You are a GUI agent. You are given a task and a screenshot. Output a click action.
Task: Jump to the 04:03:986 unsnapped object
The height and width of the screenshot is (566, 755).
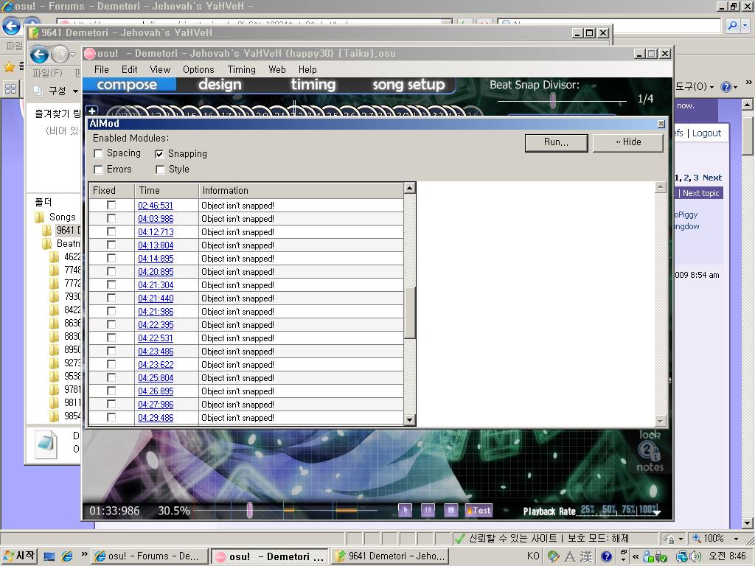click(x=156, y=218)
